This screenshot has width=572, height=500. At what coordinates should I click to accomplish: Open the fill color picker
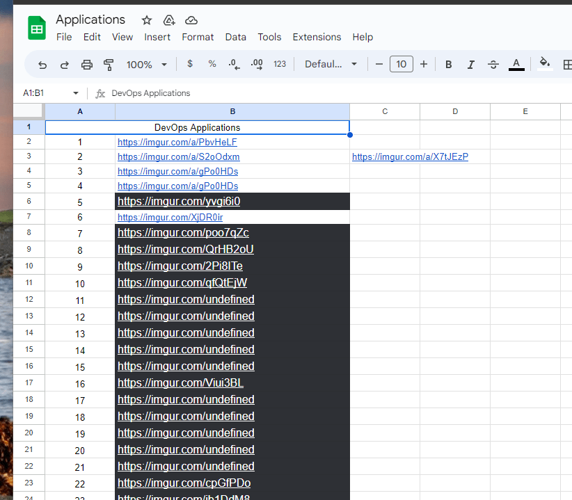pyautogui.click(x=545, y=64)
